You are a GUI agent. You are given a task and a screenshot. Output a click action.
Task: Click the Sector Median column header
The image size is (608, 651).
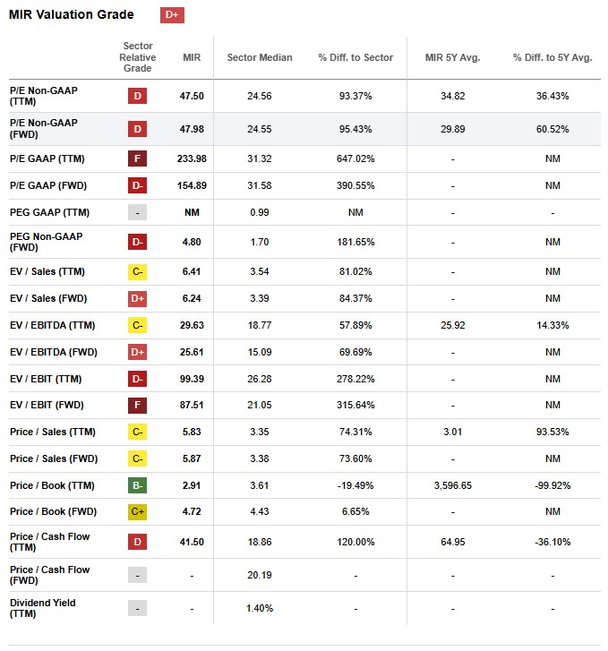pos(260,58)
